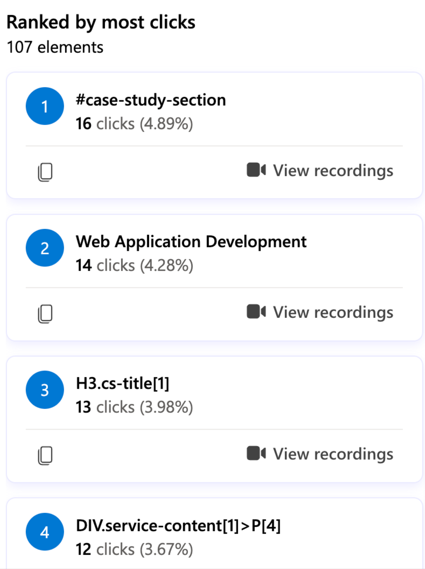Screen dimensions: 425x569
Task: Copy the Web Application Development element selector
Action: 45,314
